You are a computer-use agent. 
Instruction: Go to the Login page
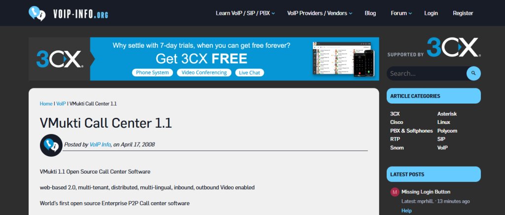431,13
